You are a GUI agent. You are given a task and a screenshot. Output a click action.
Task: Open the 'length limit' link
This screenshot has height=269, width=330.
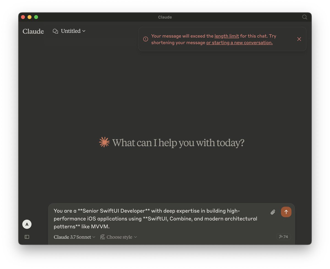point(227,36)
